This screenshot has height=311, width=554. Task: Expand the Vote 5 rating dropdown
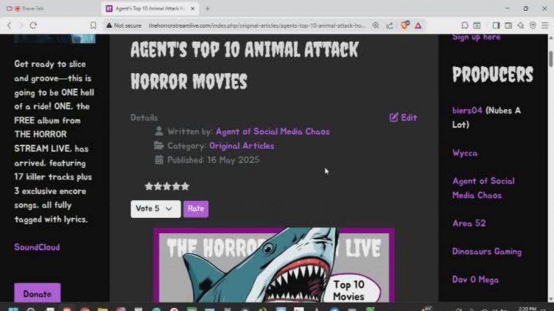coord(155,209)
